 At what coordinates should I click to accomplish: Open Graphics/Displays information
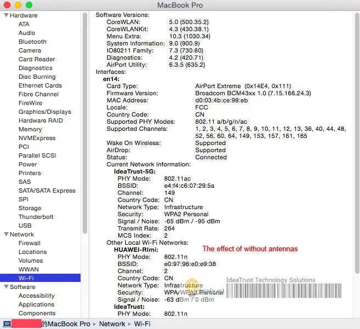pos(45,112)
